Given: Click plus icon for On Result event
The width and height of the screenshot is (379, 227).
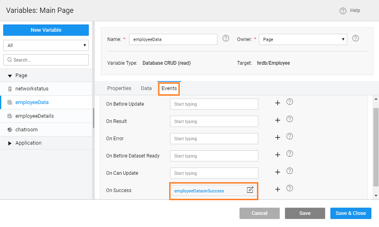Looking at the screenshot, I should coord(277,120).
